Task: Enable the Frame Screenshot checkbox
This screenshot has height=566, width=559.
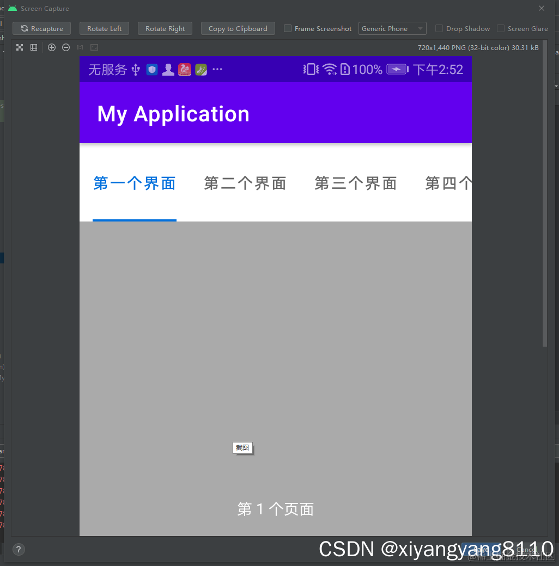Action: [287, 28]
